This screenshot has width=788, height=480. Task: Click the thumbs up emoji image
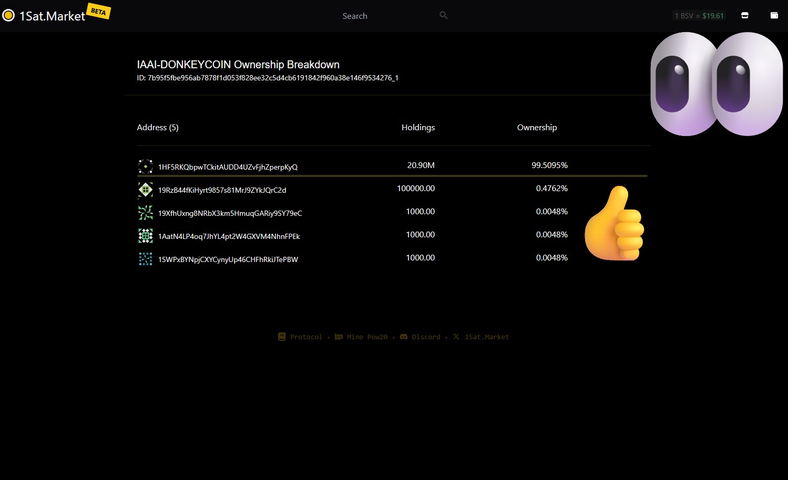(x=615, y=223)
